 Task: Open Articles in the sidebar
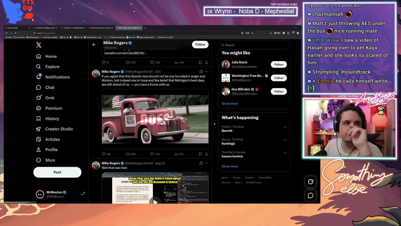48,139
